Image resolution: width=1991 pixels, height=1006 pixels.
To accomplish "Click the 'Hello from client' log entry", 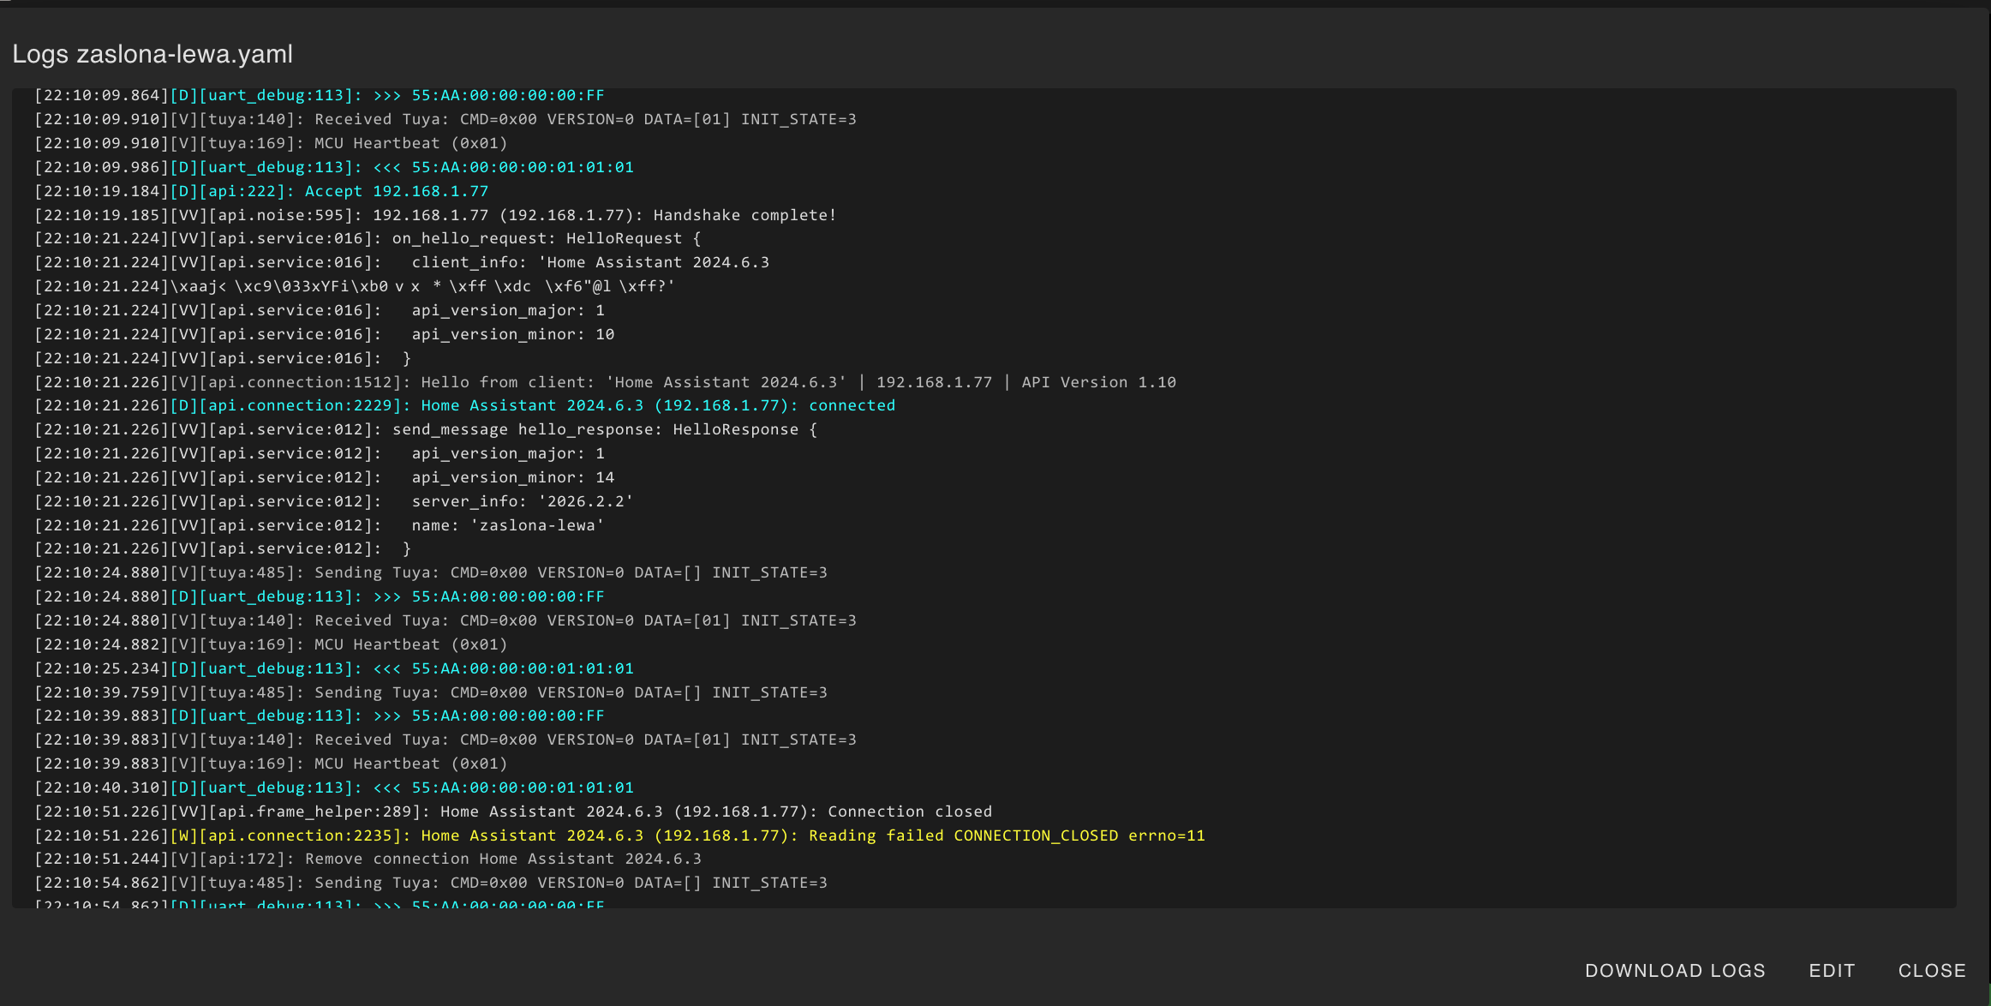I will tap(604, 382).
